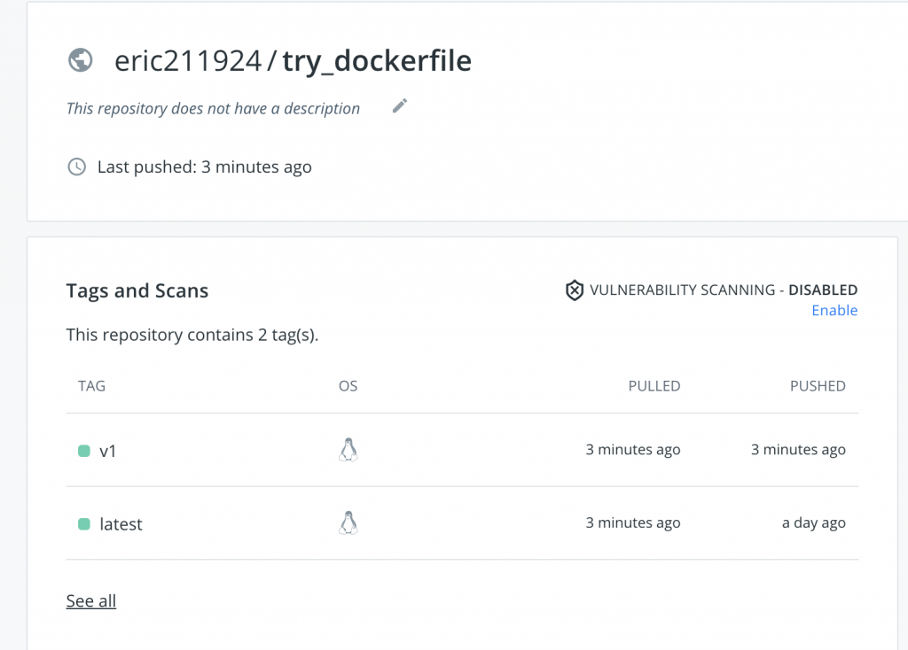Click the PULLED column header
This screenshot has height=650, width=908.
point(654,386)
